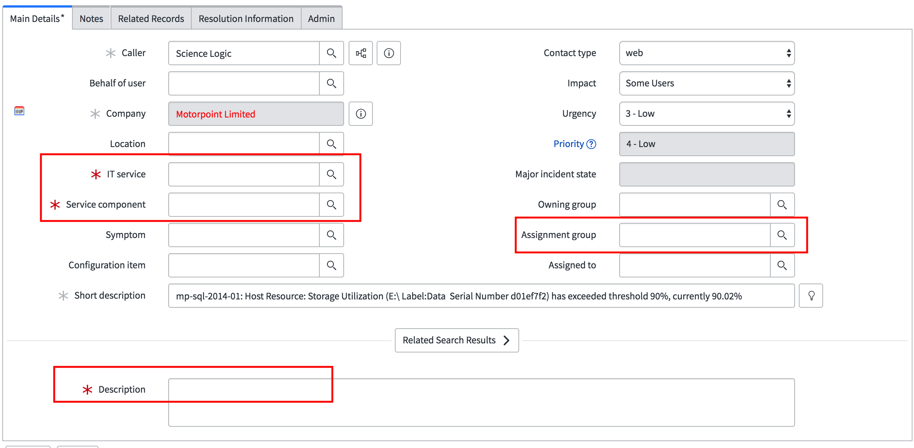Screen dimensions: 914x448
Task: Open the Service component lookup search
Action: pos(332,205)
